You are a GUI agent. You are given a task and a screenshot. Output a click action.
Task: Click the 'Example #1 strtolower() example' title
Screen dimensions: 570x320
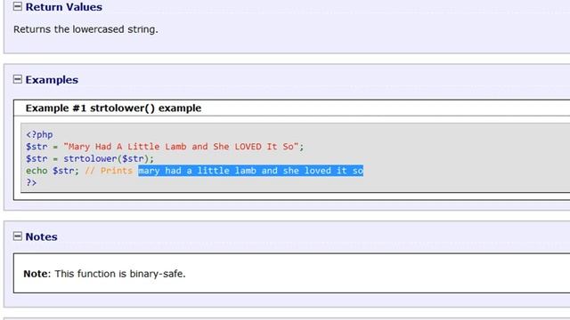(x=113, y=108)
